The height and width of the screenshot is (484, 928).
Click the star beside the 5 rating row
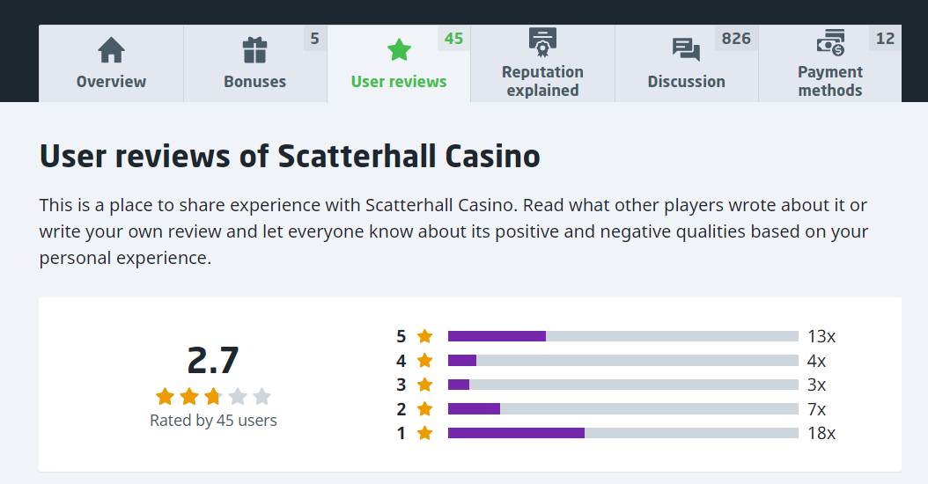point(425,336)
